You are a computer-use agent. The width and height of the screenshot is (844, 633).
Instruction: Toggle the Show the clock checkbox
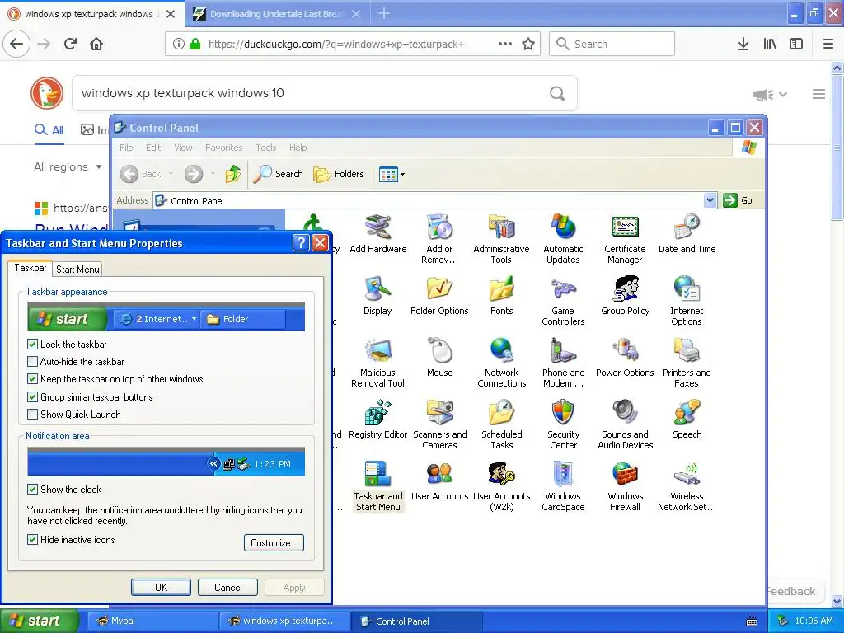pyautogui.click(x=32, y=490)
